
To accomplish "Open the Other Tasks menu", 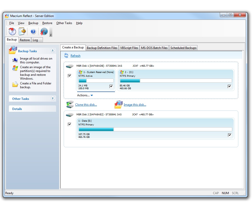I will [64, 23].
